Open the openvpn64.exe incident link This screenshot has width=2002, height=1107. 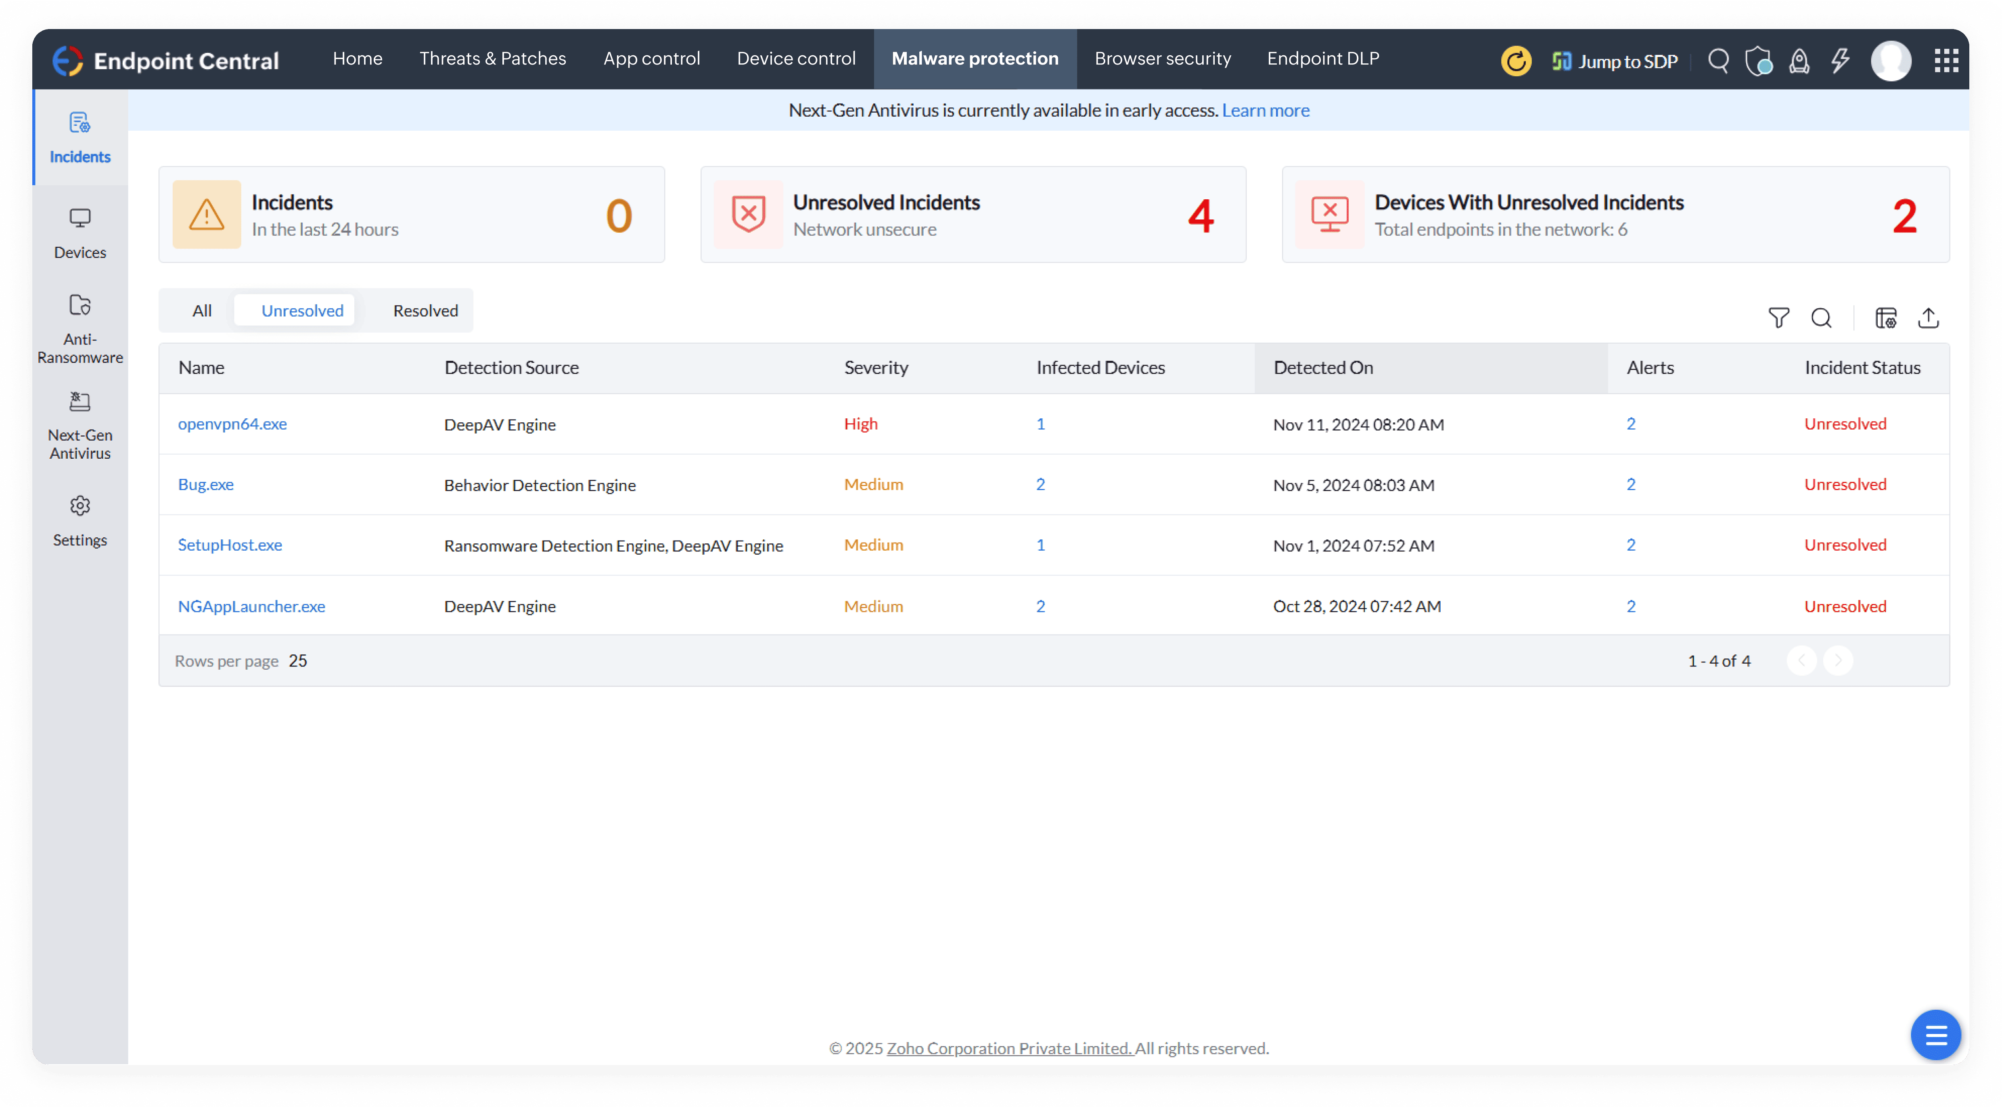coord(232,423)
